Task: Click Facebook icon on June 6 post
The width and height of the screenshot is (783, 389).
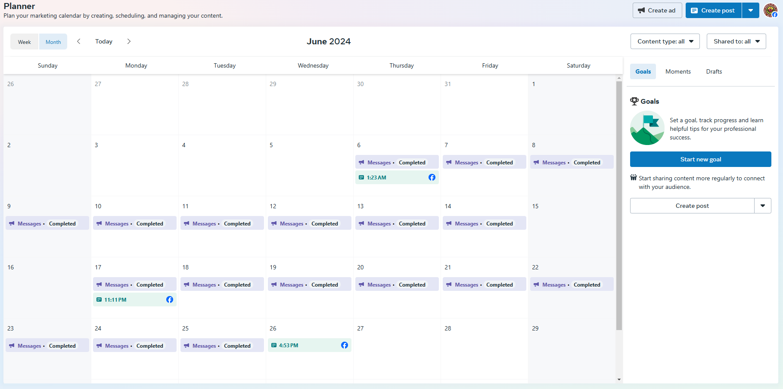Action: pos(432,177)
